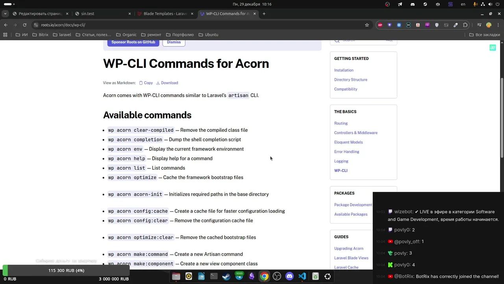Open the tab search dropdown arrow
504x284 pixels.
(5, 13)
